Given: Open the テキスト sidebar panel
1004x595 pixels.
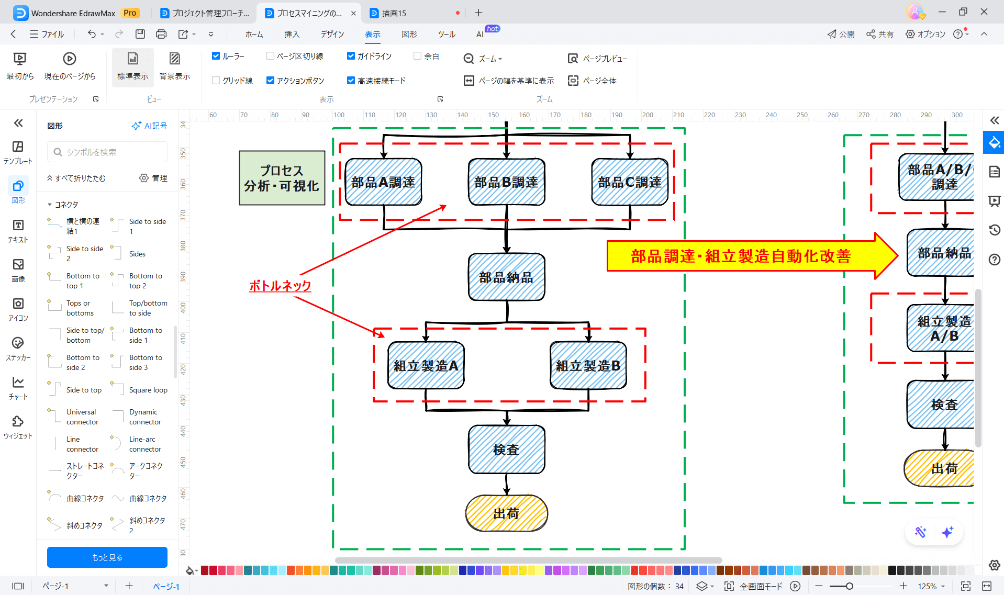Looking at the screenshot, I should pyautogui.click(x=18, y=231).
